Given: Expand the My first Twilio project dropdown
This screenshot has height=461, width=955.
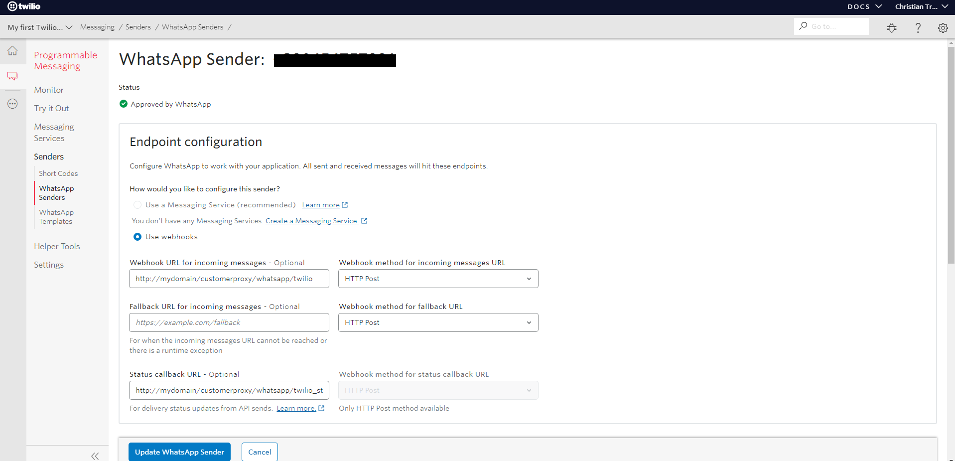Looking at the screenshot, I should click(40, 27).
